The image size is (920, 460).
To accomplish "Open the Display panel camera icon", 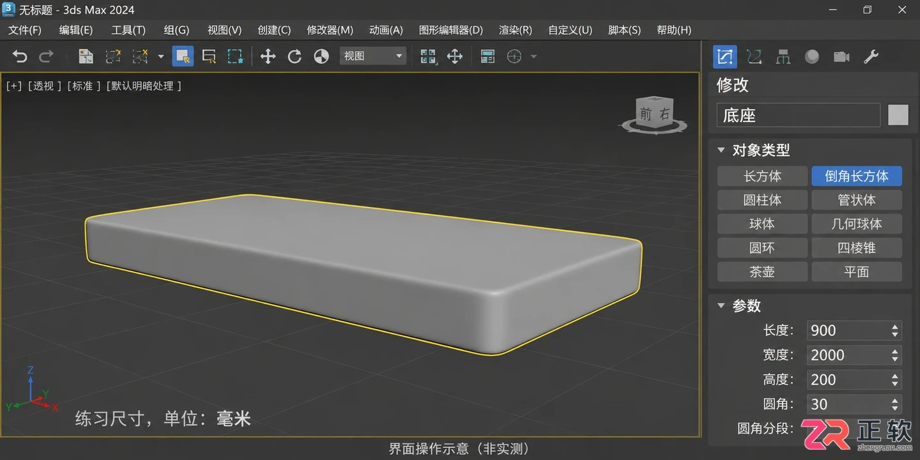I will (x=841, y=57).
